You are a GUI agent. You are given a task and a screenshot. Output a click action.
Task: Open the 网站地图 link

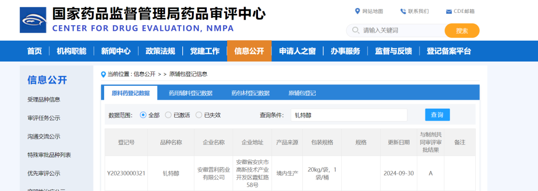[373, 11]
